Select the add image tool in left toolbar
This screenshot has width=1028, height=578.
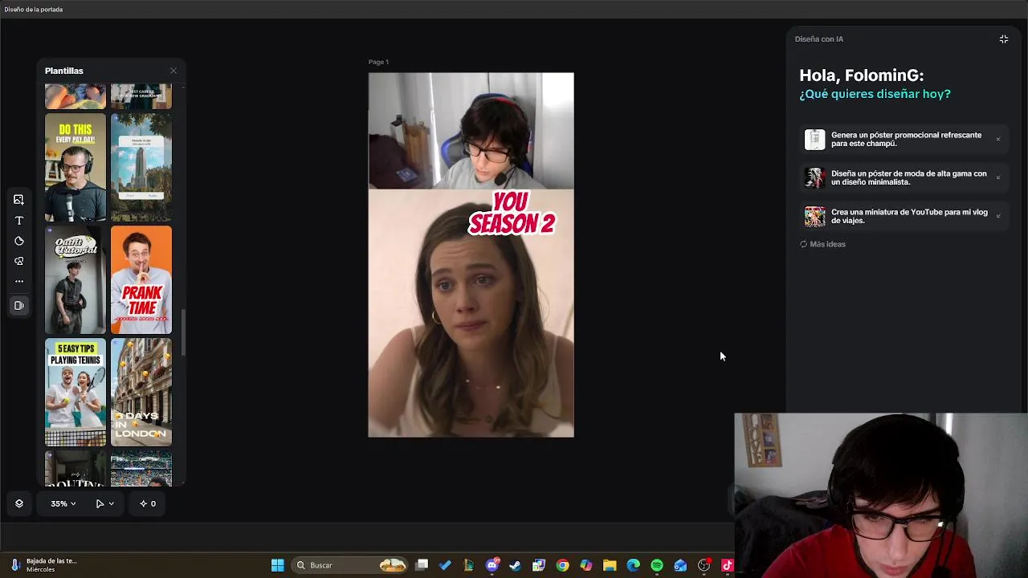pyautogui.click(x=18, y=200)
